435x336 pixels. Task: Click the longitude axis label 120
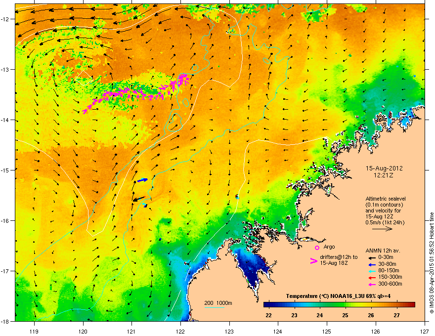tap(83, 331)
